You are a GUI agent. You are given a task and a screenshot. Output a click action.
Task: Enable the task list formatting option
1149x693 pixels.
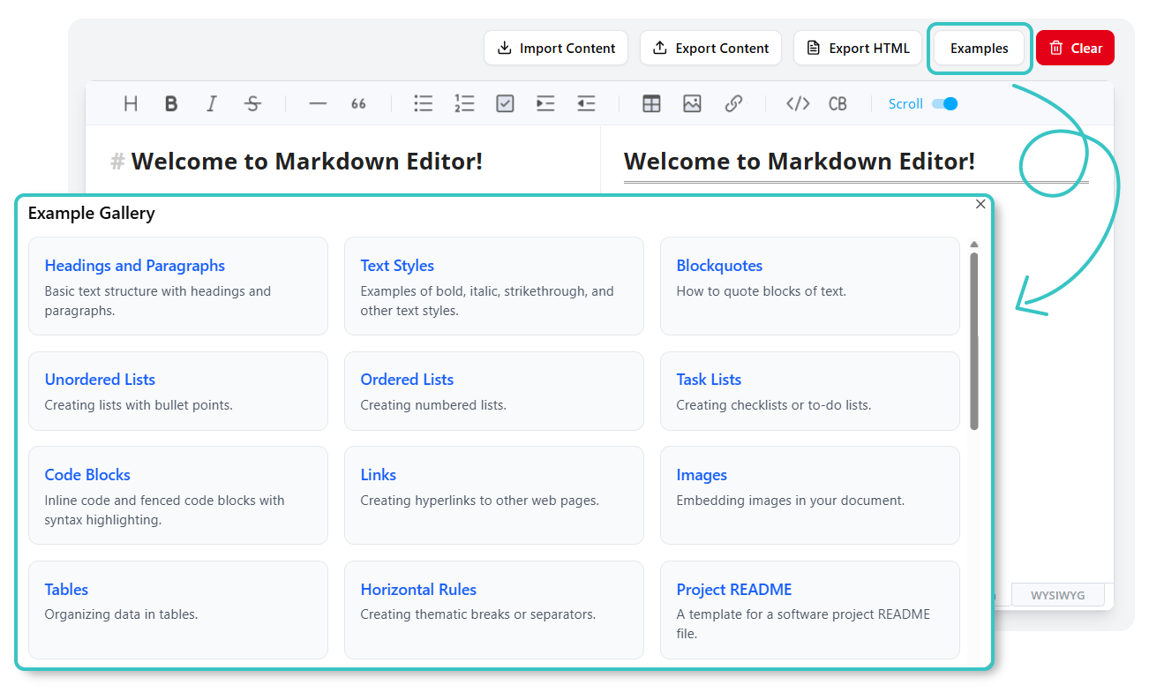pos(505,103)
